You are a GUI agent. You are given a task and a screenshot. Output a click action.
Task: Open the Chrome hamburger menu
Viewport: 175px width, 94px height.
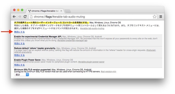tap(161, 17)
